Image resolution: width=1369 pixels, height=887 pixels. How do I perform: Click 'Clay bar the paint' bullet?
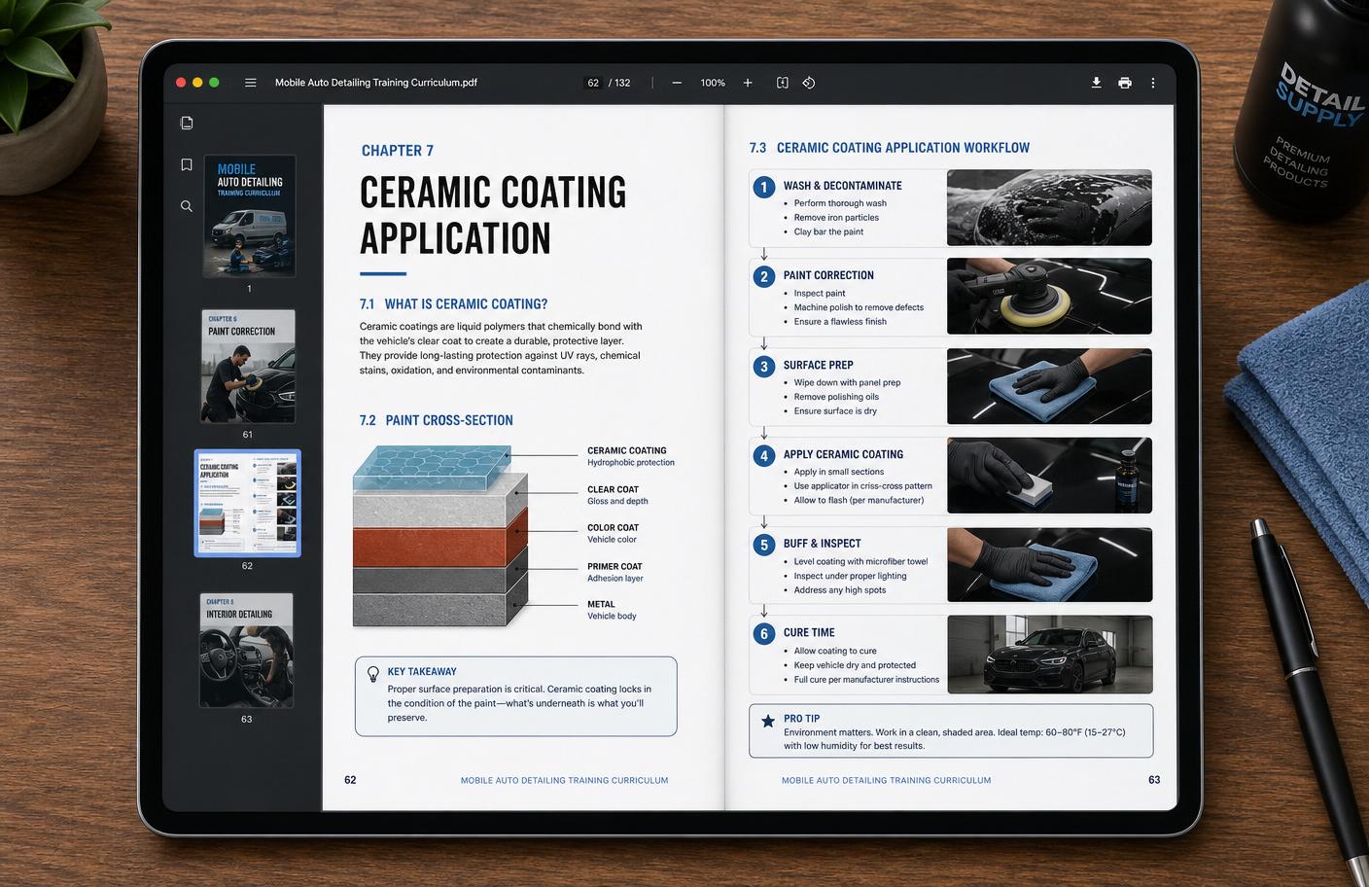[828, 231]
